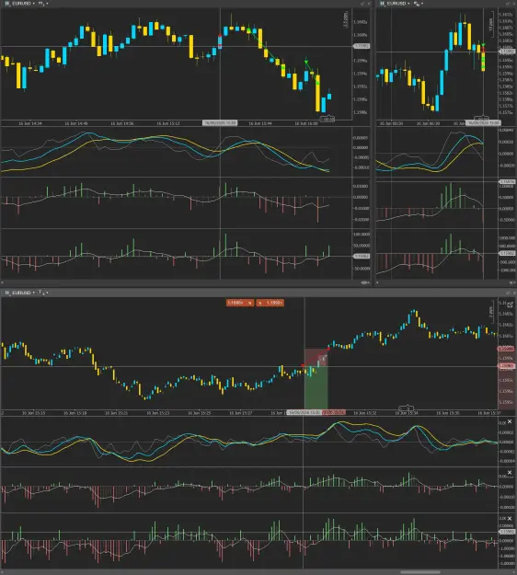Detach the top-right chart window
The height and width of the screenshot is (575, 517).
pyautogui.click(x=508, y=4)
